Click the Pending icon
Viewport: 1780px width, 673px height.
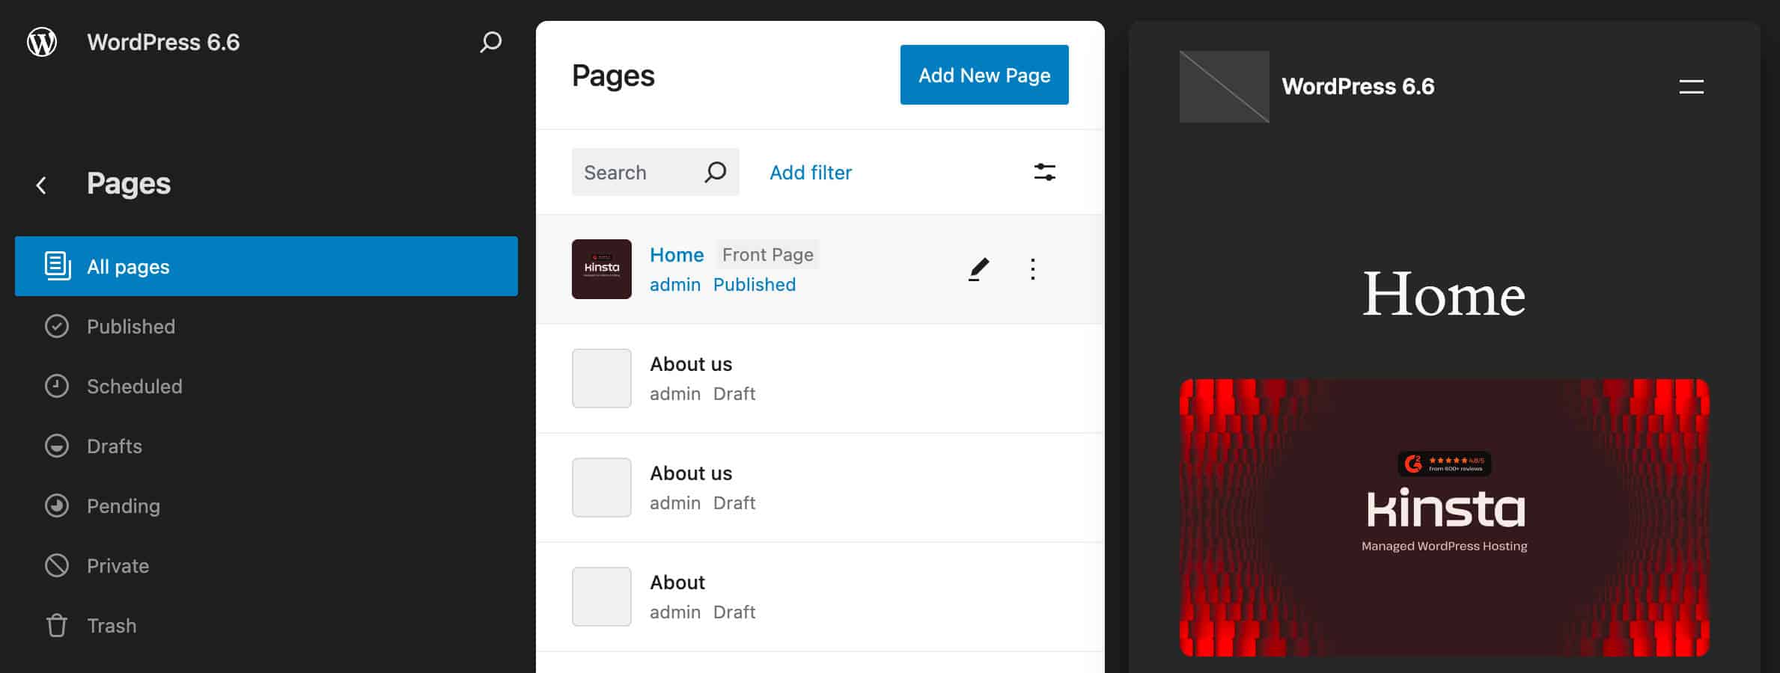[x=57, y=505]
